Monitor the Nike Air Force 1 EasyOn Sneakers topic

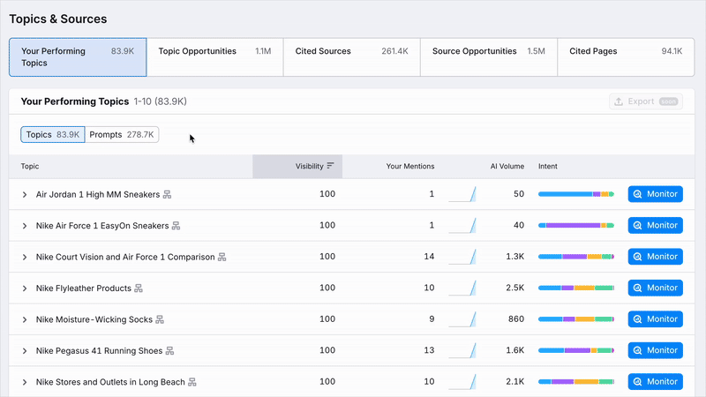click(x=655, y=226)
